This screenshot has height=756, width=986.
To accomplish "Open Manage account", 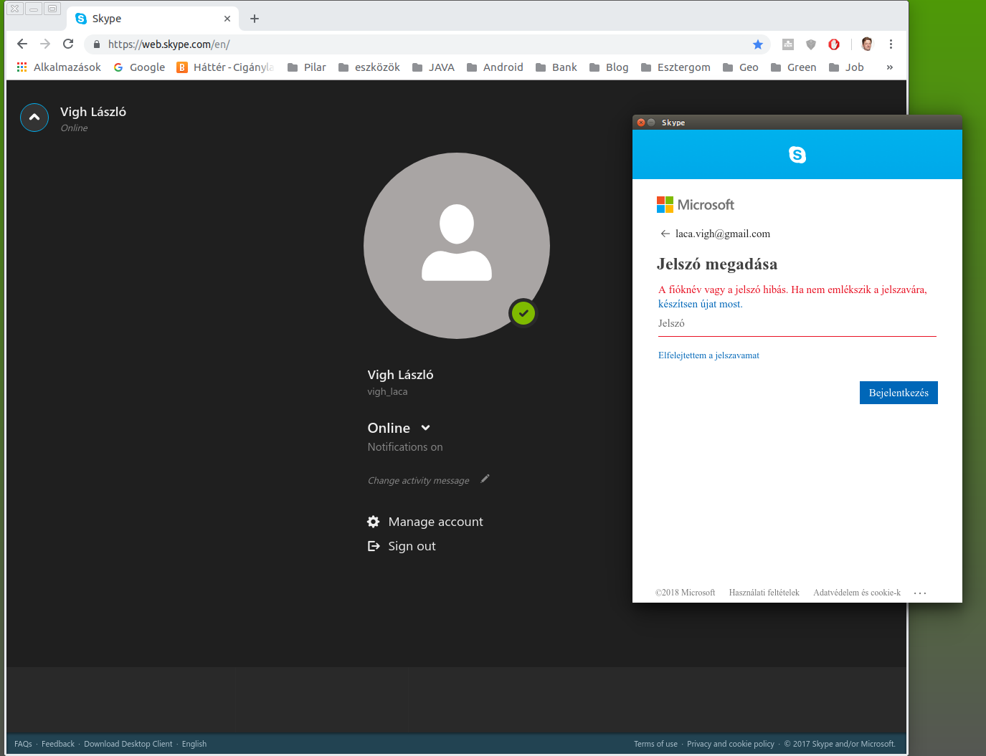I will tap(435, 522).
